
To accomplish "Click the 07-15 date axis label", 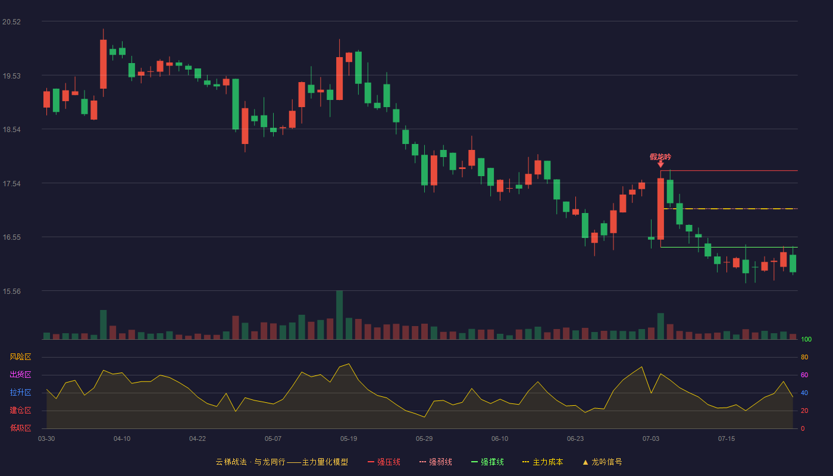I will [x=726, y=439].
